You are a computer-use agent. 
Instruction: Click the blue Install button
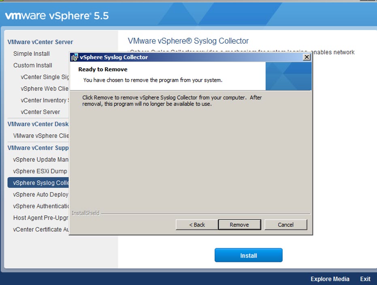tap(248, 255)
